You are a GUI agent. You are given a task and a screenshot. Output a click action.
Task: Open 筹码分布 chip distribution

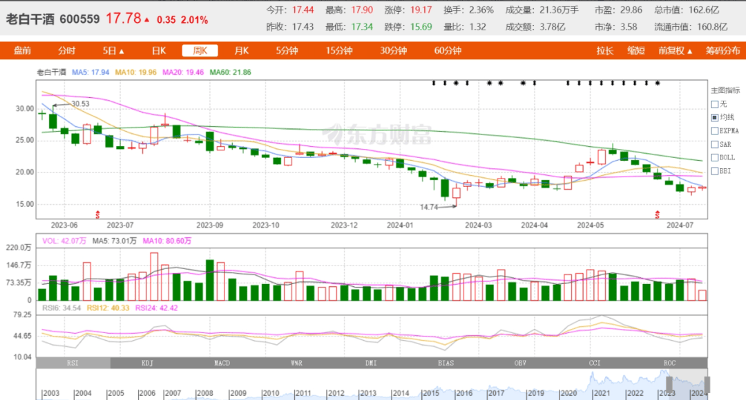[x=723, y=51]
